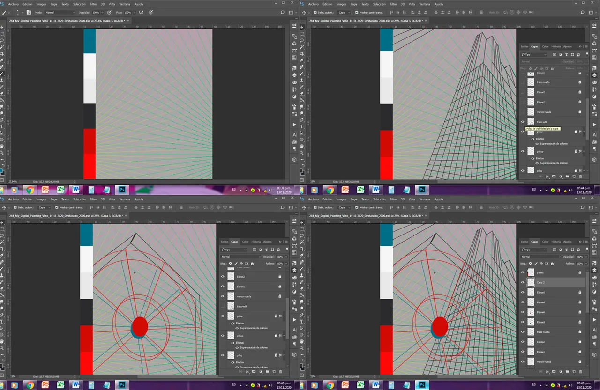This screenshot has width=600, height=390.
Task: Hide Capa 3 layer in bottom-right panel
Action: coord(523,282)
